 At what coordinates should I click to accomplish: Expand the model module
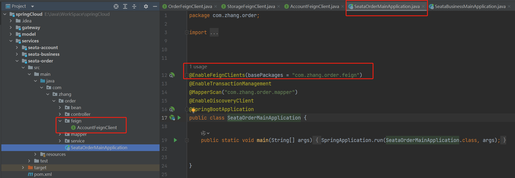11,34
